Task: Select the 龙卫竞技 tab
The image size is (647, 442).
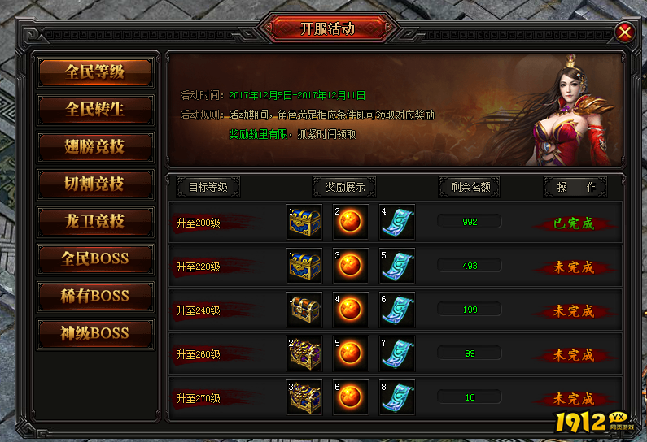Action: [95, 222]
